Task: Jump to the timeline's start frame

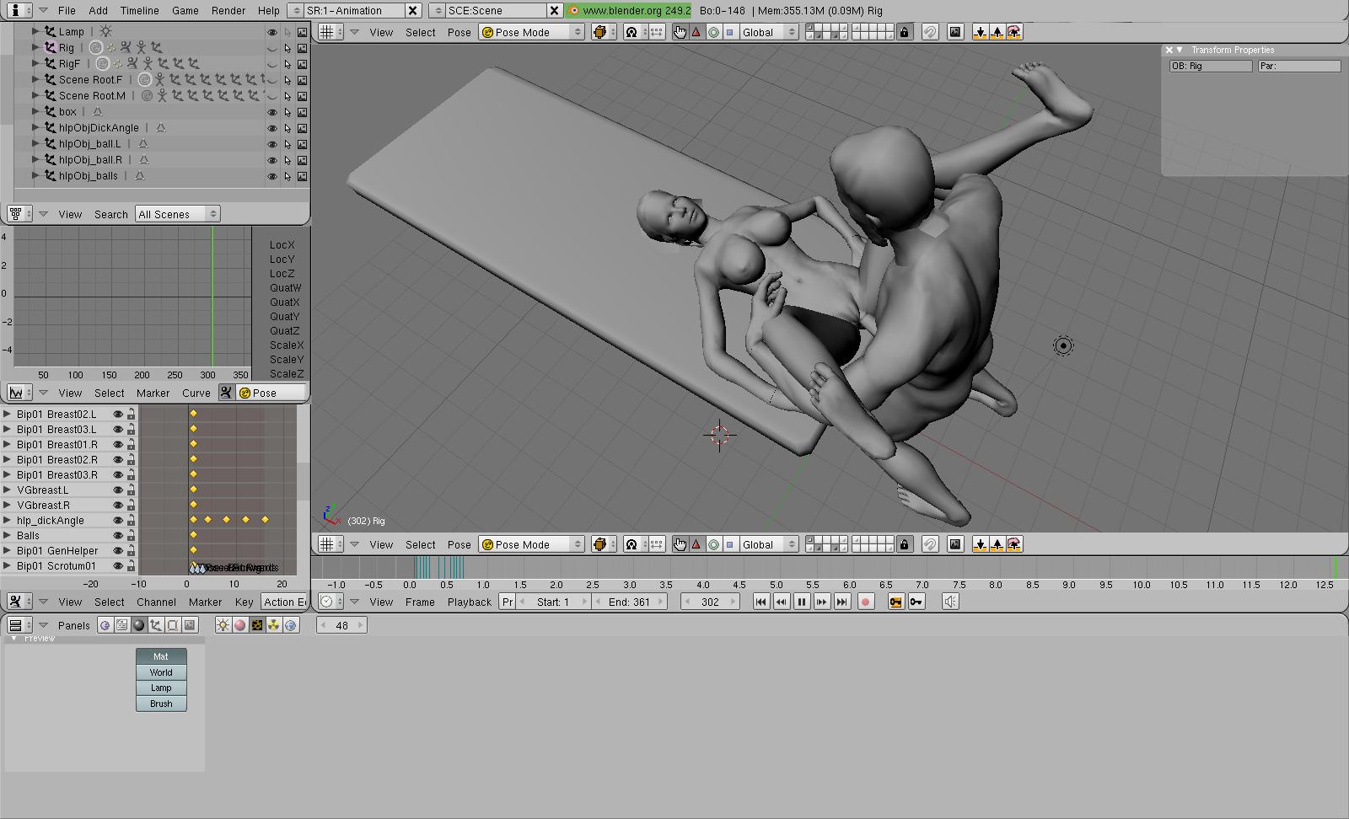Action: (761, 602)
